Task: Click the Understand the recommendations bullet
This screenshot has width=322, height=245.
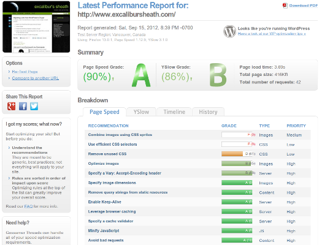Action: click(x=29, y=150)
